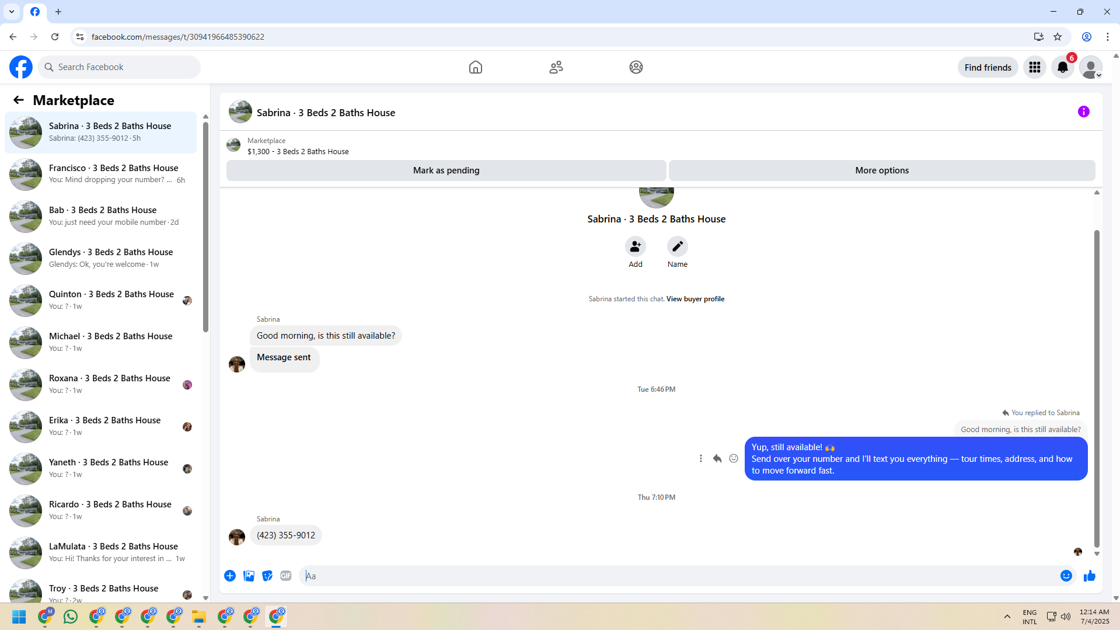Open Erika's conversation
This screenshot has height=630, width=1120.
(x=101, y=426)
